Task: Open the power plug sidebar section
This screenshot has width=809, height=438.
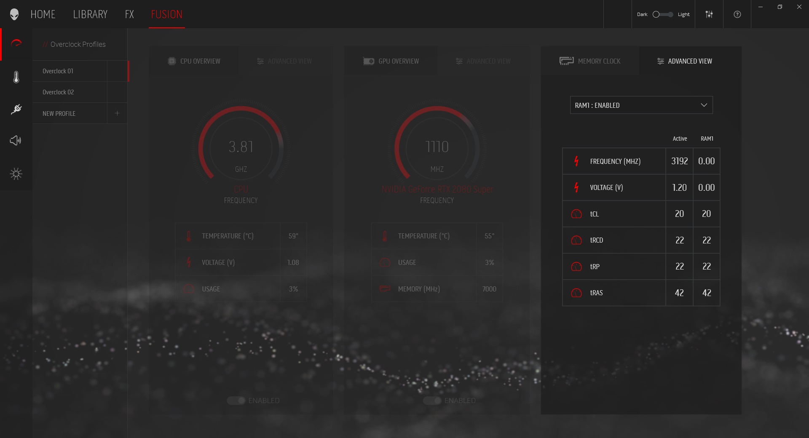Action: [16, 109]
